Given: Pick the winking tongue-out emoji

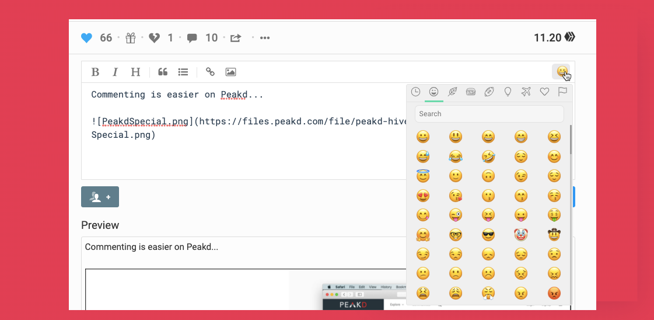Looking at the screenshot, I should click(x=456, y=215).
